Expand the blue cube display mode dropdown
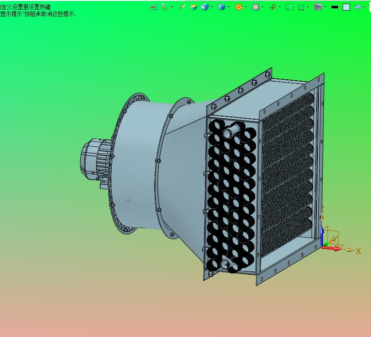This screenshot has height=337, width=371. pos(212,7)
